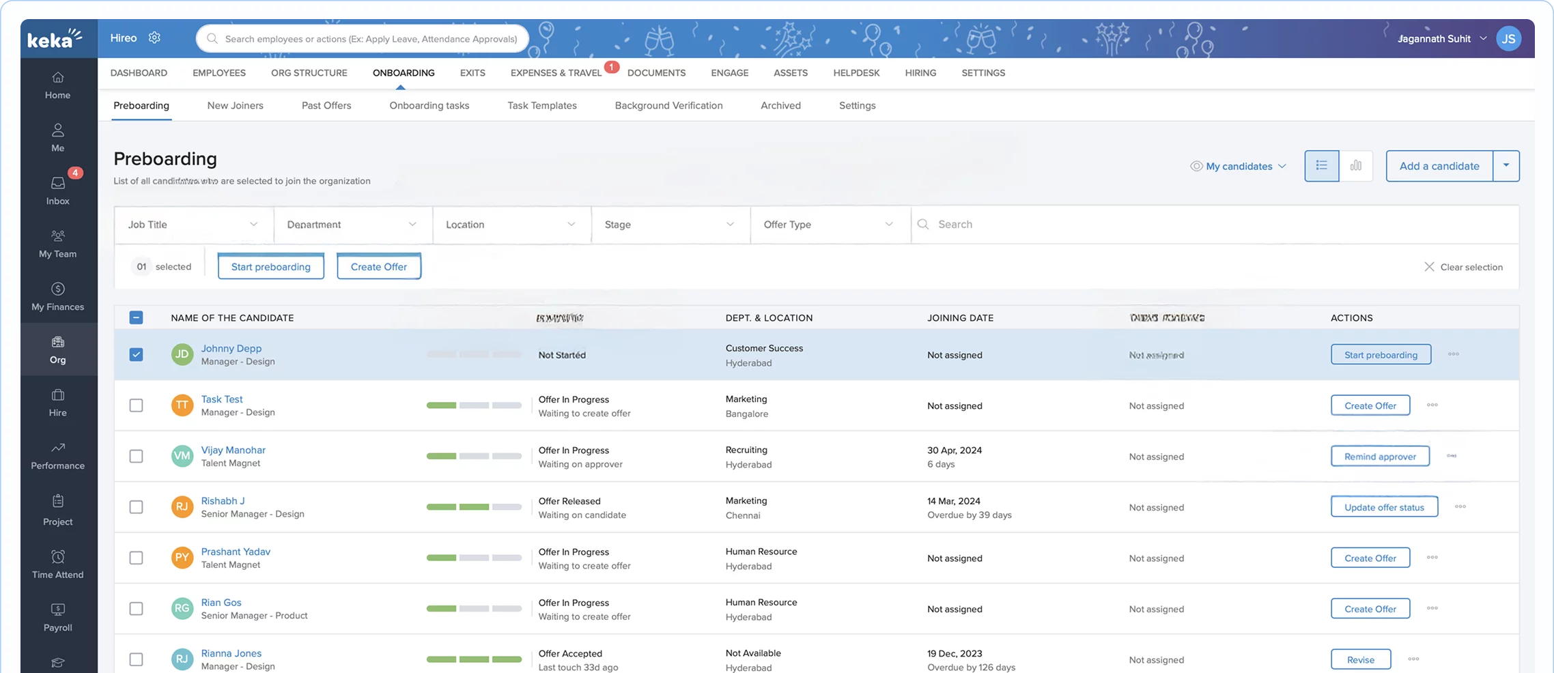Switch to the list view icon

pyautogui.click(x=1322, y=166)
